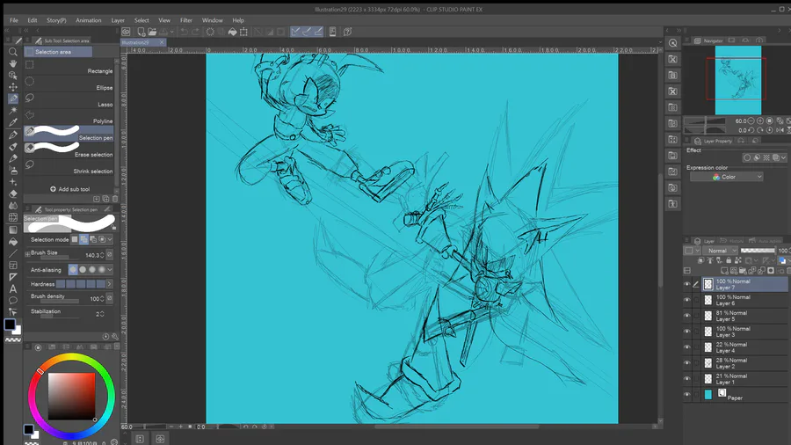Click inside the color wheel's saturation square
Image resolution: width=791 pixels, height=445 pixels.
pos(71,396)
